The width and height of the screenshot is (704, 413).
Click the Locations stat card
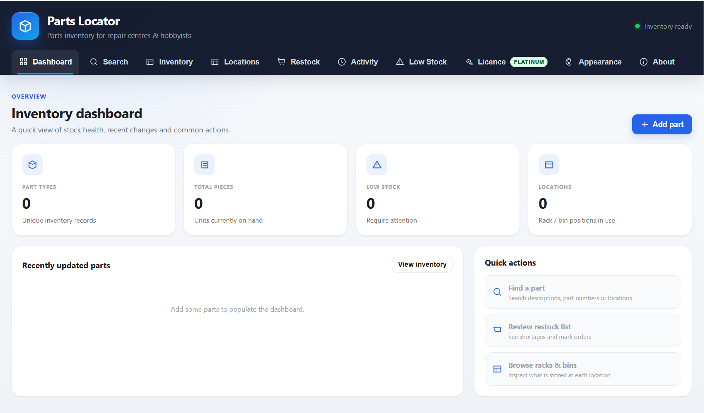coord(610,190)
